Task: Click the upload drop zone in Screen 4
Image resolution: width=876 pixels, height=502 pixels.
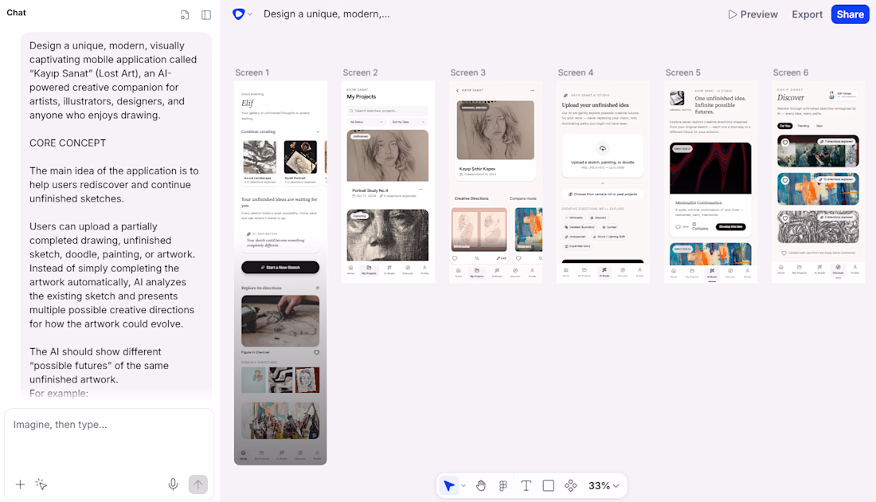Action: point(603,156)
